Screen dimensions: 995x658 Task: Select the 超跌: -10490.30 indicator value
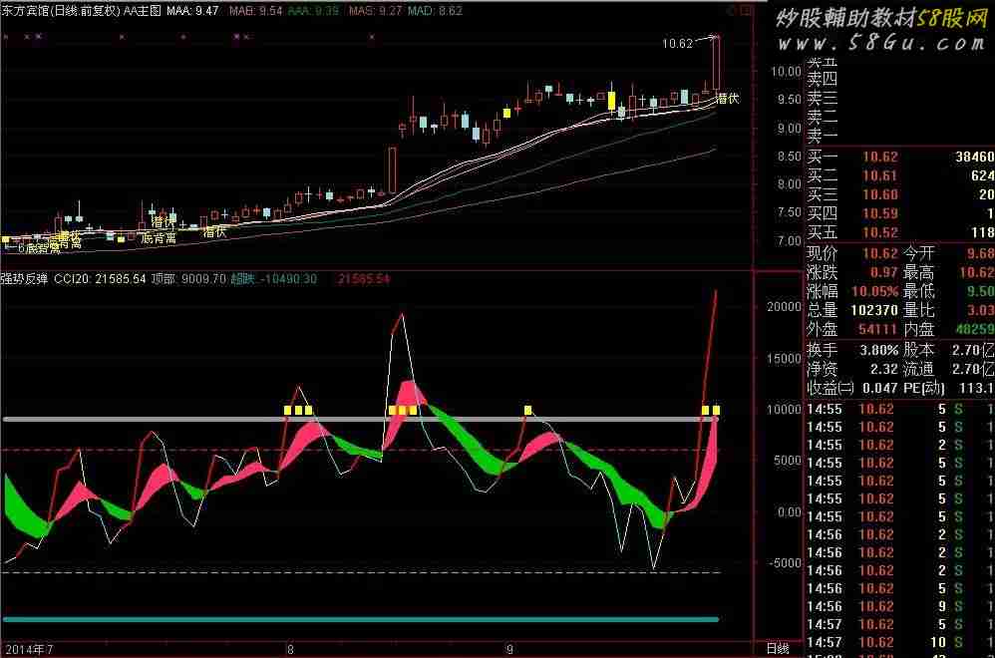click(273, 278)
